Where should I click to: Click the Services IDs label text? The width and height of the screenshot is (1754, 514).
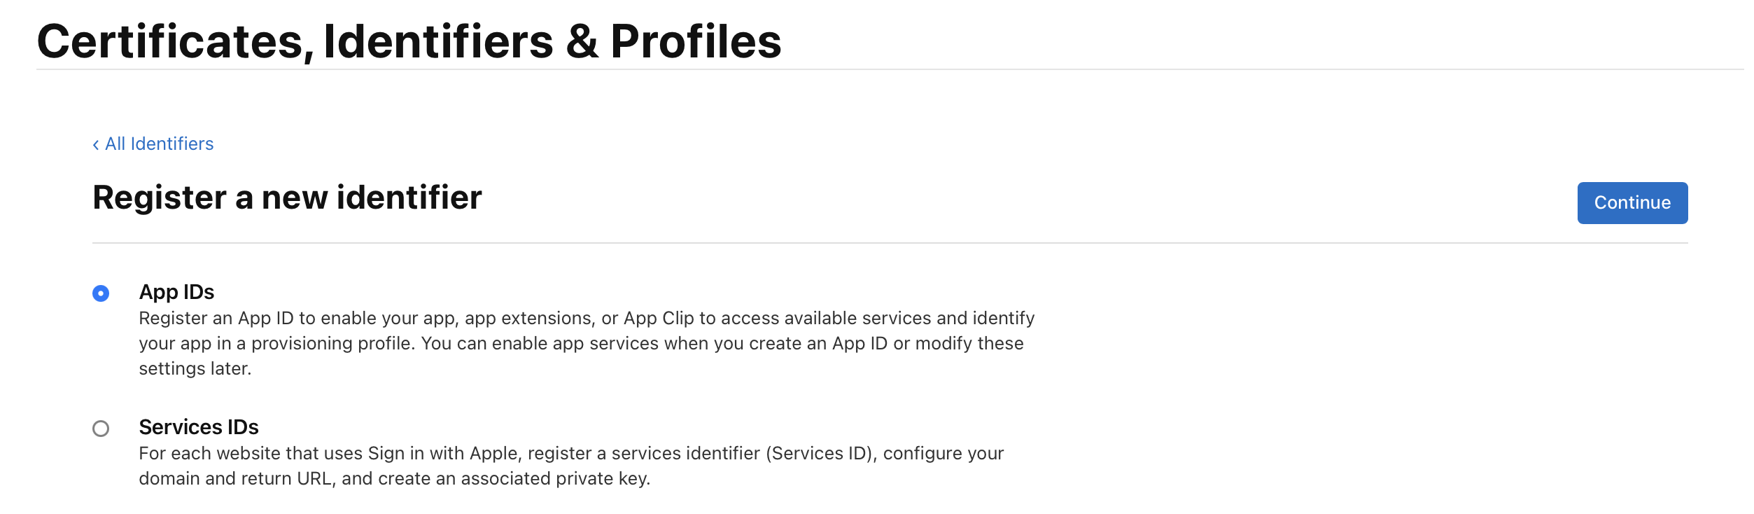[x=198, y=428]
